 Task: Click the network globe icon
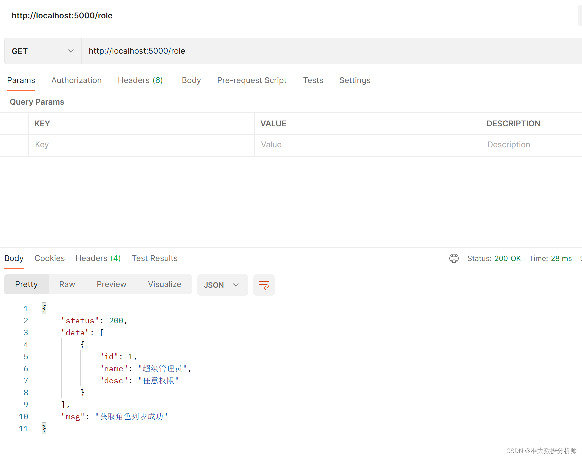pyautogui.click(x=454, y=258)
